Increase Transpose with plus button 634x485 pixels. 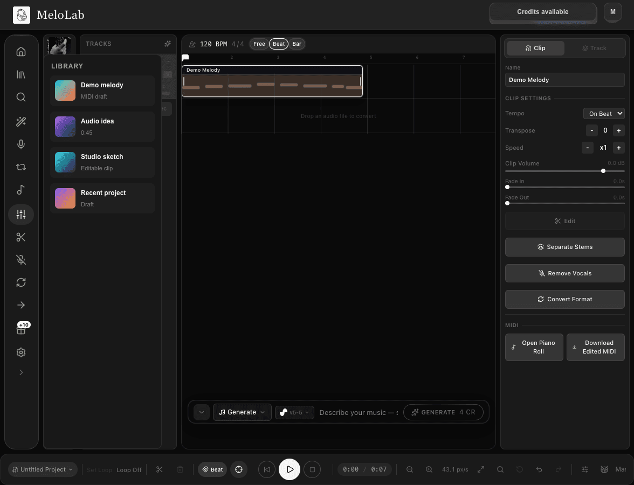pos(619,130)
